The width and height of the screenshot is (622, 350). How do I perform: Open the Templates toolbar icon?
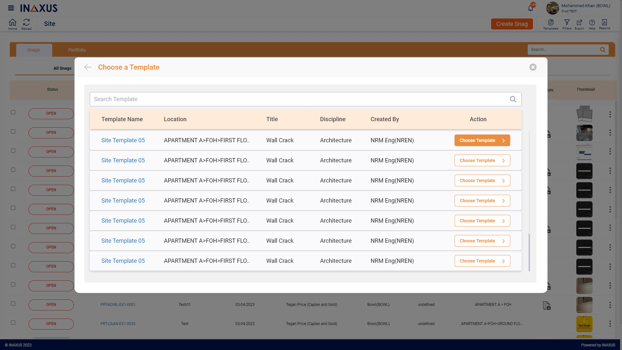tap(550, 24)
